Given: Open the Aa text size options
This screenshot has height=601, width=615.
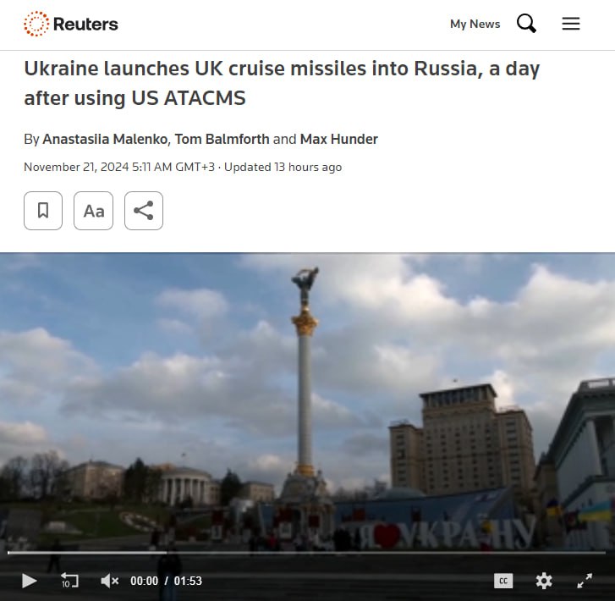Looking at the screenshot, I should tap(93, 211).
